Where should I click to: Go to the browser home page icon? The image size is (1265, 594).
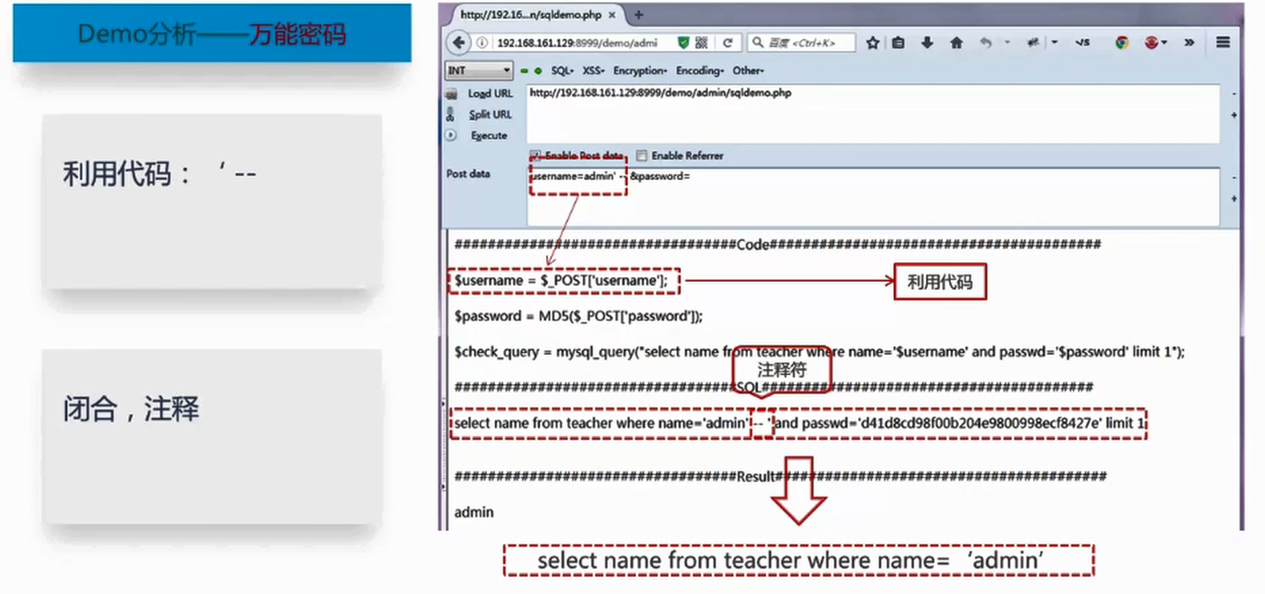pyautogui.click(x=956, y=43)
